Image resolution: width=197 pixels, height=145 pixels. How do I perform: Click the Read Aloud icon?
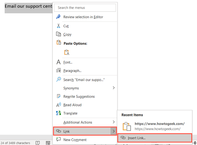pyautogui.click(x=58, y=105)
